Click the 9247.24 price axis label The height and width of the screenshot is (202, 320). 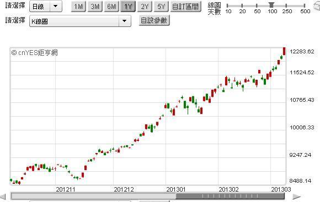point(300,155)
